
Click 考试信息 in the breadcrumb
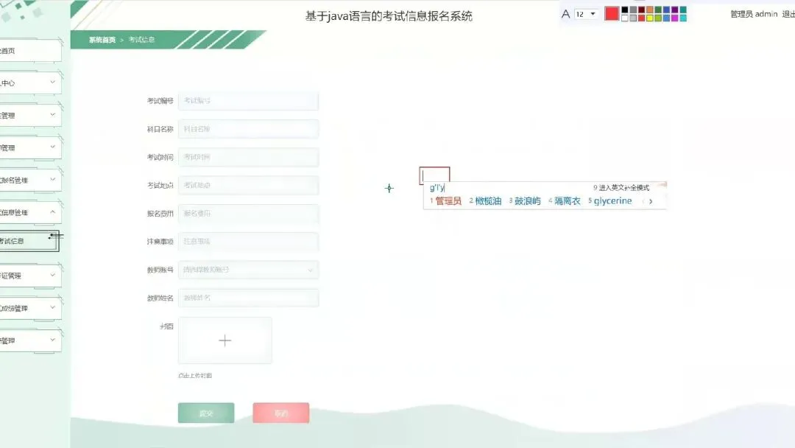coord(141,40)
